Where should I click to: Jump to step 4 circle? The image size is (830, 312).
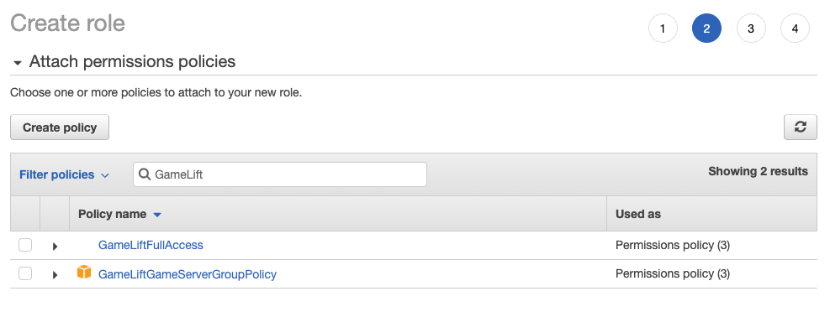[x=795, y=29]
